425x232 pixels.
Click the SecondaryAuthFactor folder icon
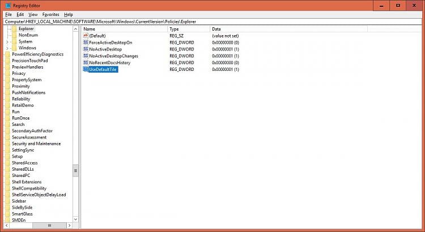click(x=7, y=131)
